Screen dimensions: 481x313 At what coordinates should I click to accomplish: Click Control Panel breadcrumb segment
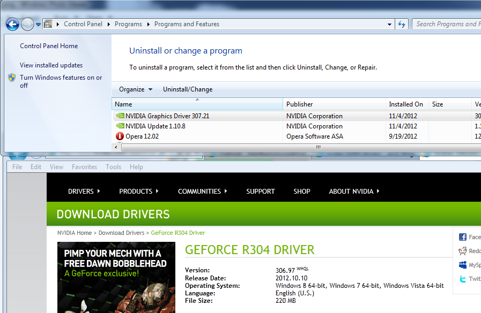pyautogui.click(x=83, y=24)
